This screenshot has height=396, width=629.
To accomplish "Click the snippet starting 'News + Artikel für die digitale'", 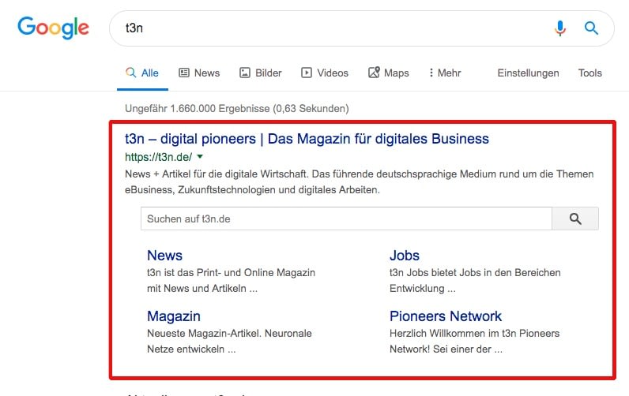I will tap(359, 181).
